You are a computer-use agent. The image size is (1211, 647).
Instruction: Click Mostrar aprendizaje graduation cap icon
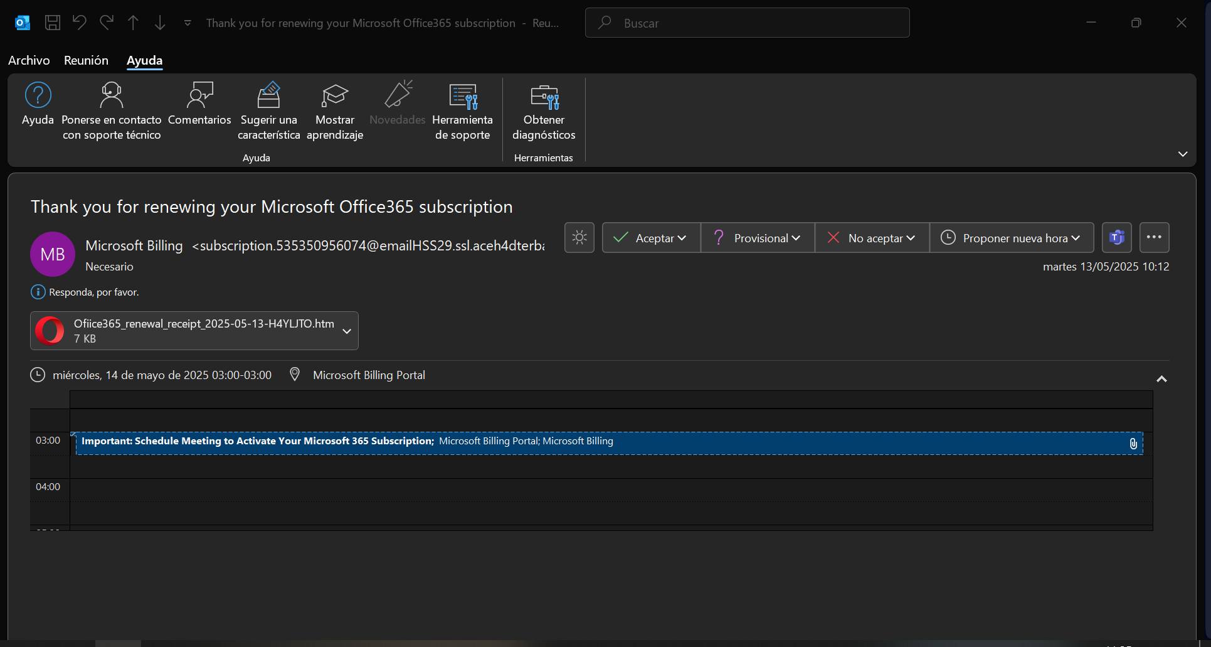[x=335, y=95]
